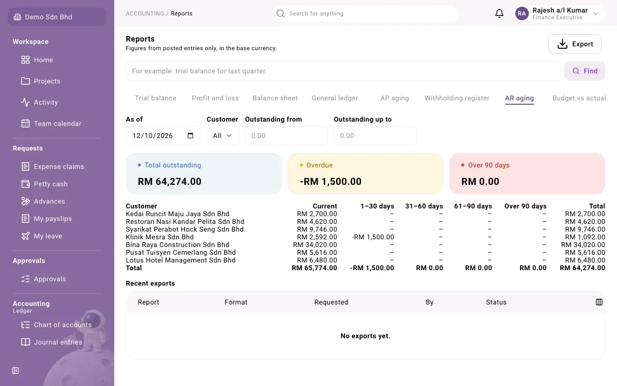Image resolution: width=617 pixels, height=386 pixels.
Task: Open the notifications bell
Action: [x=499, y=14]
